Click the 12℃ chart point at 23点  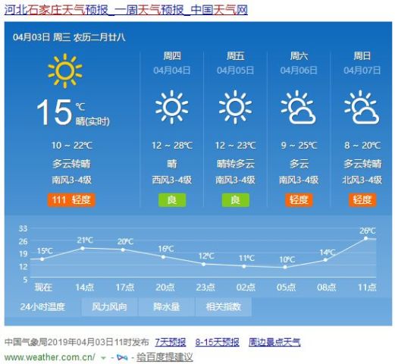(204, 264)
